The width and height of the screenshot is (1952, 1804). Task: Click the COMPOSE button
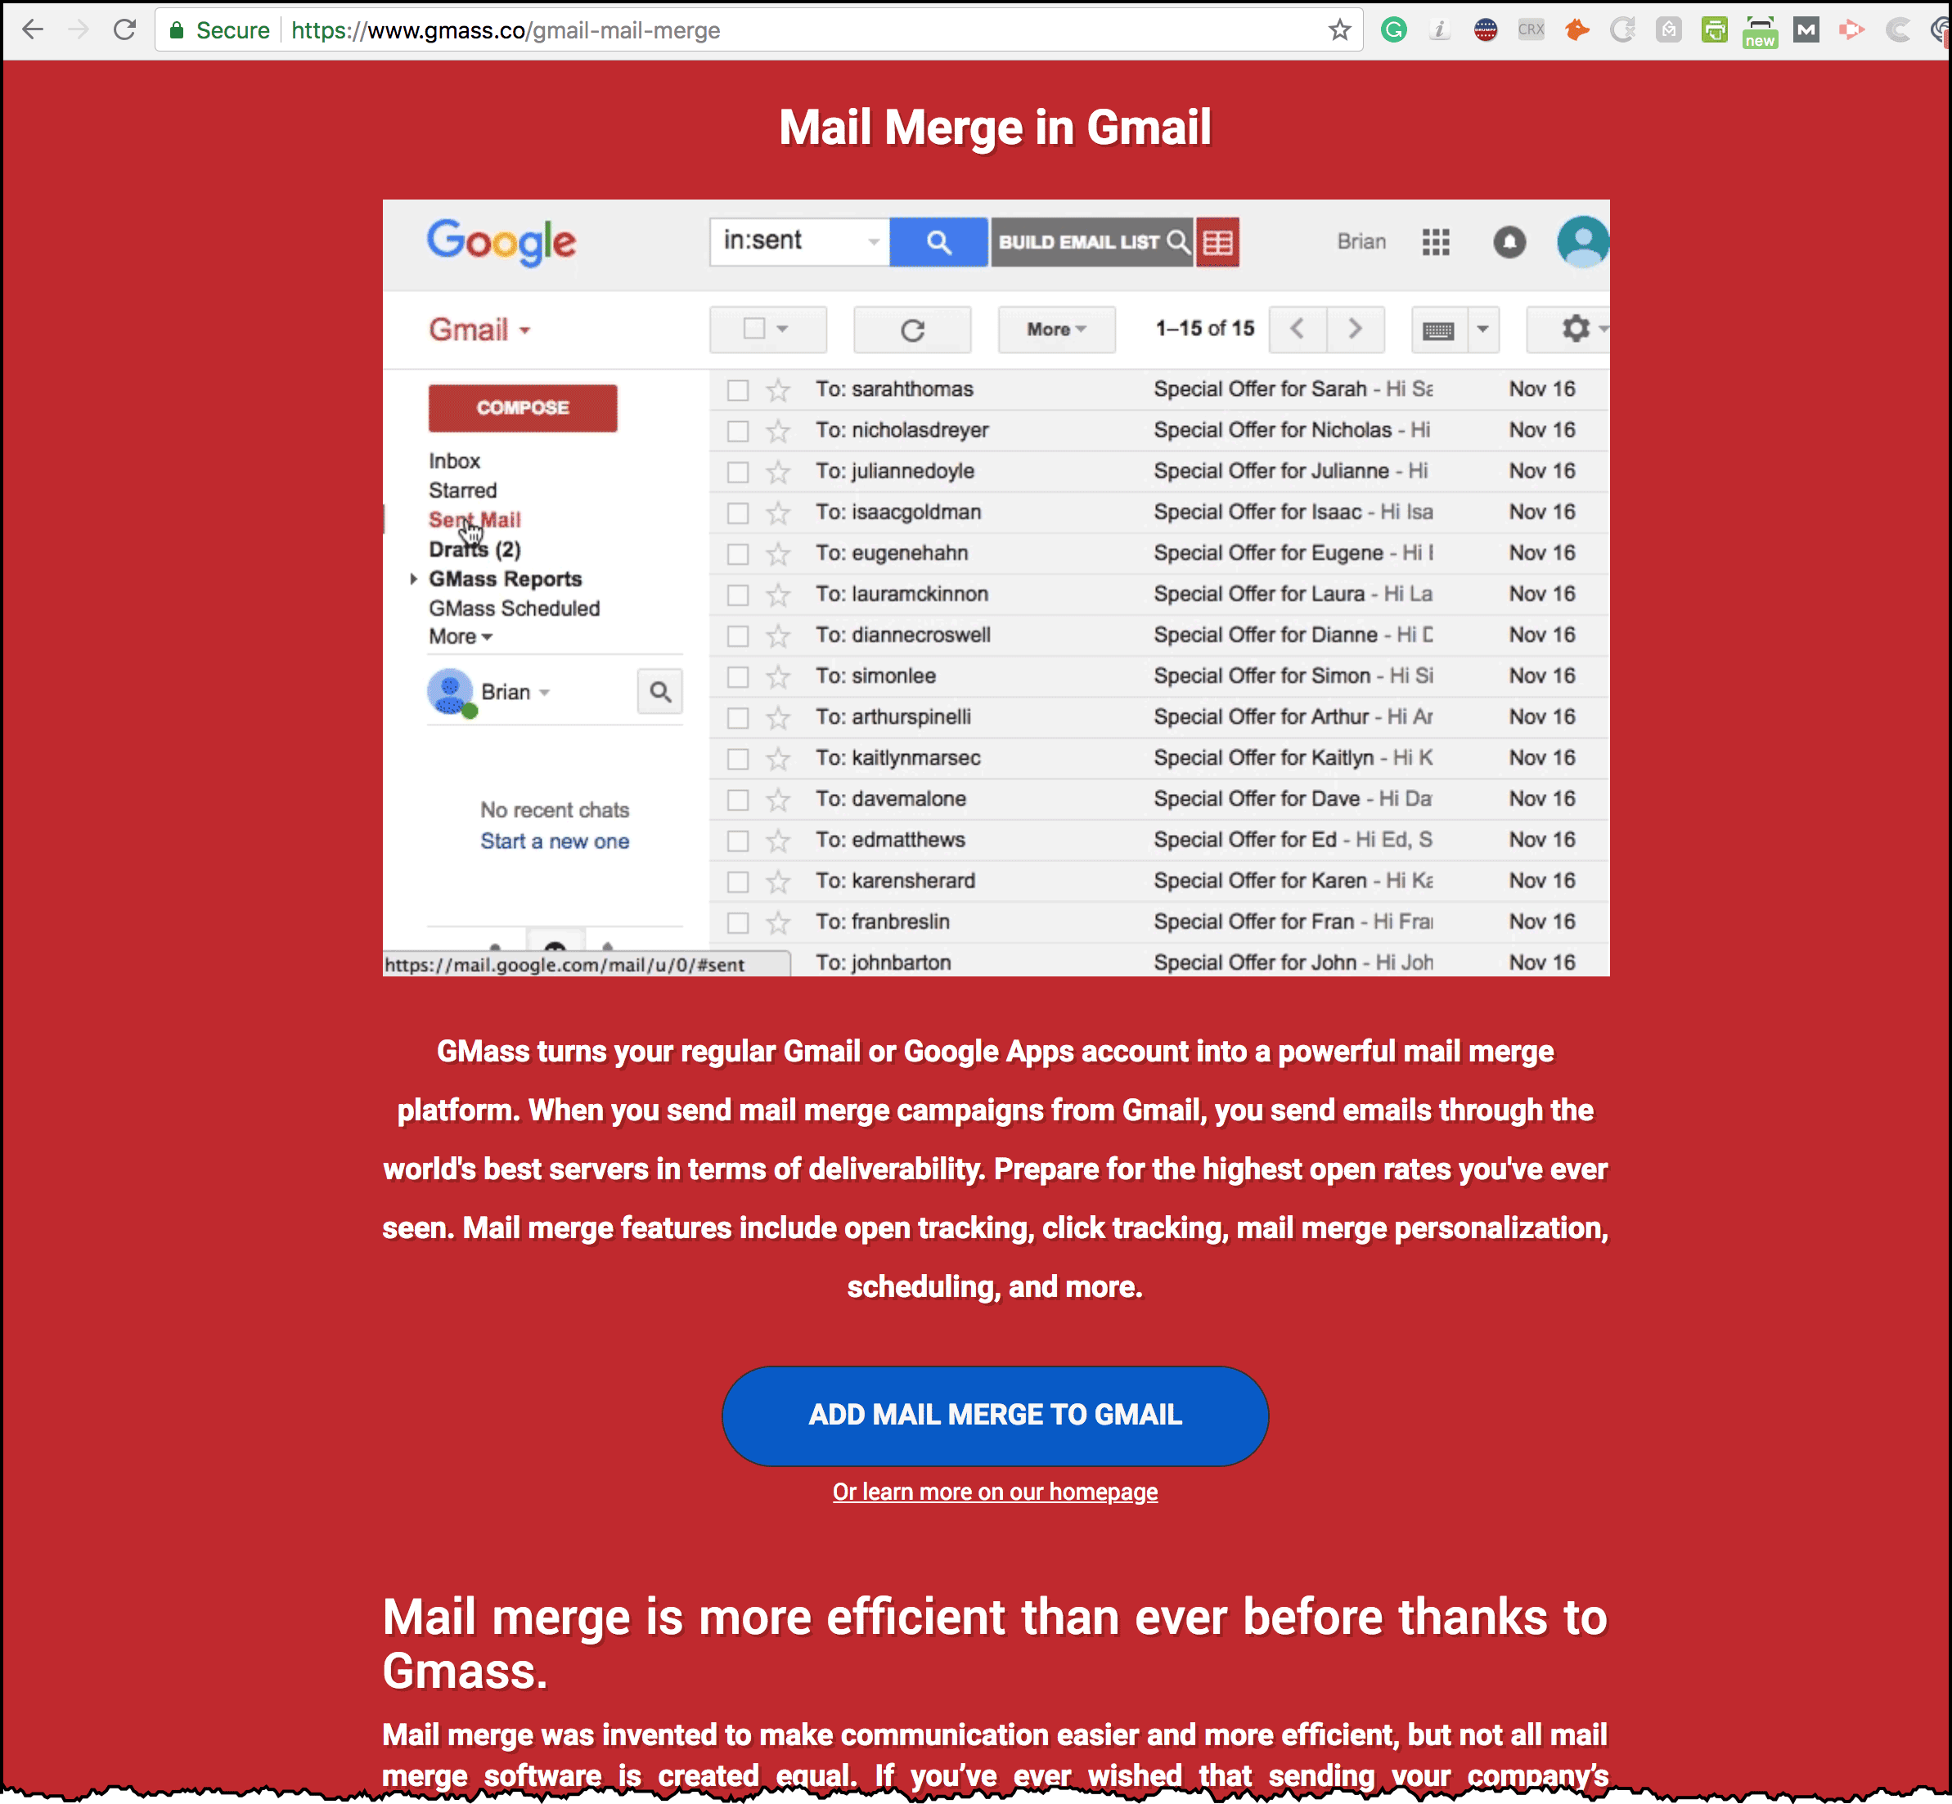tap(523, 408)
